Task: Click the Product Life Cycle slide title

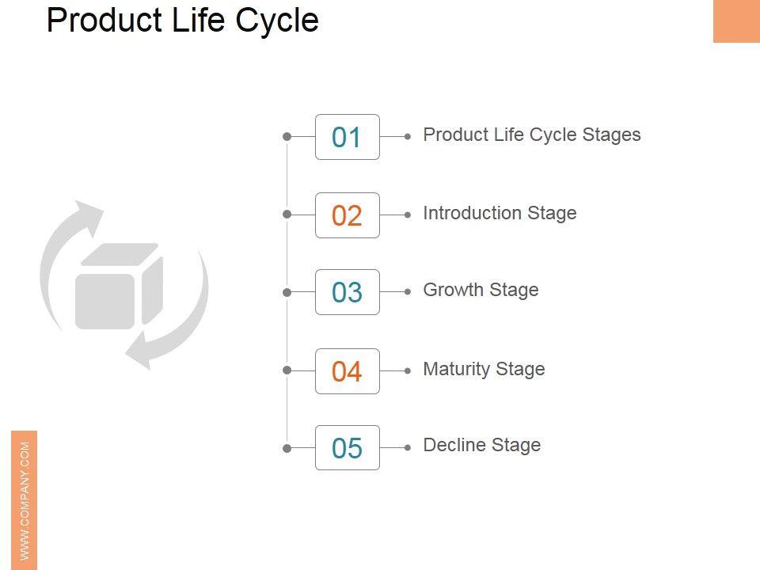Action: [x=182, y=20]
